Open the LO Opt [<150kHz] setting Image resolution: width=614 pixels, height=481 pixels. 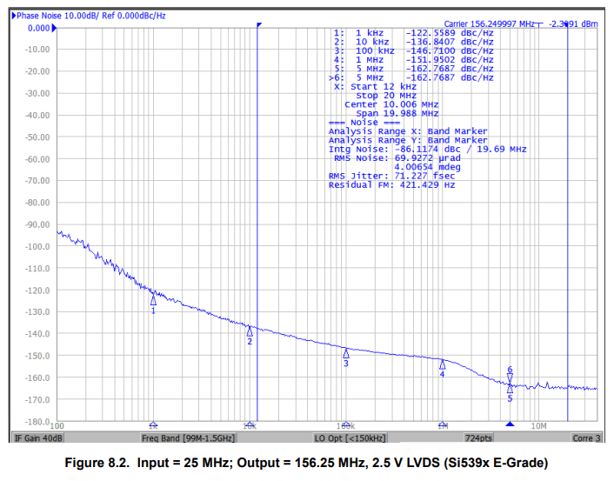(350, 438)
